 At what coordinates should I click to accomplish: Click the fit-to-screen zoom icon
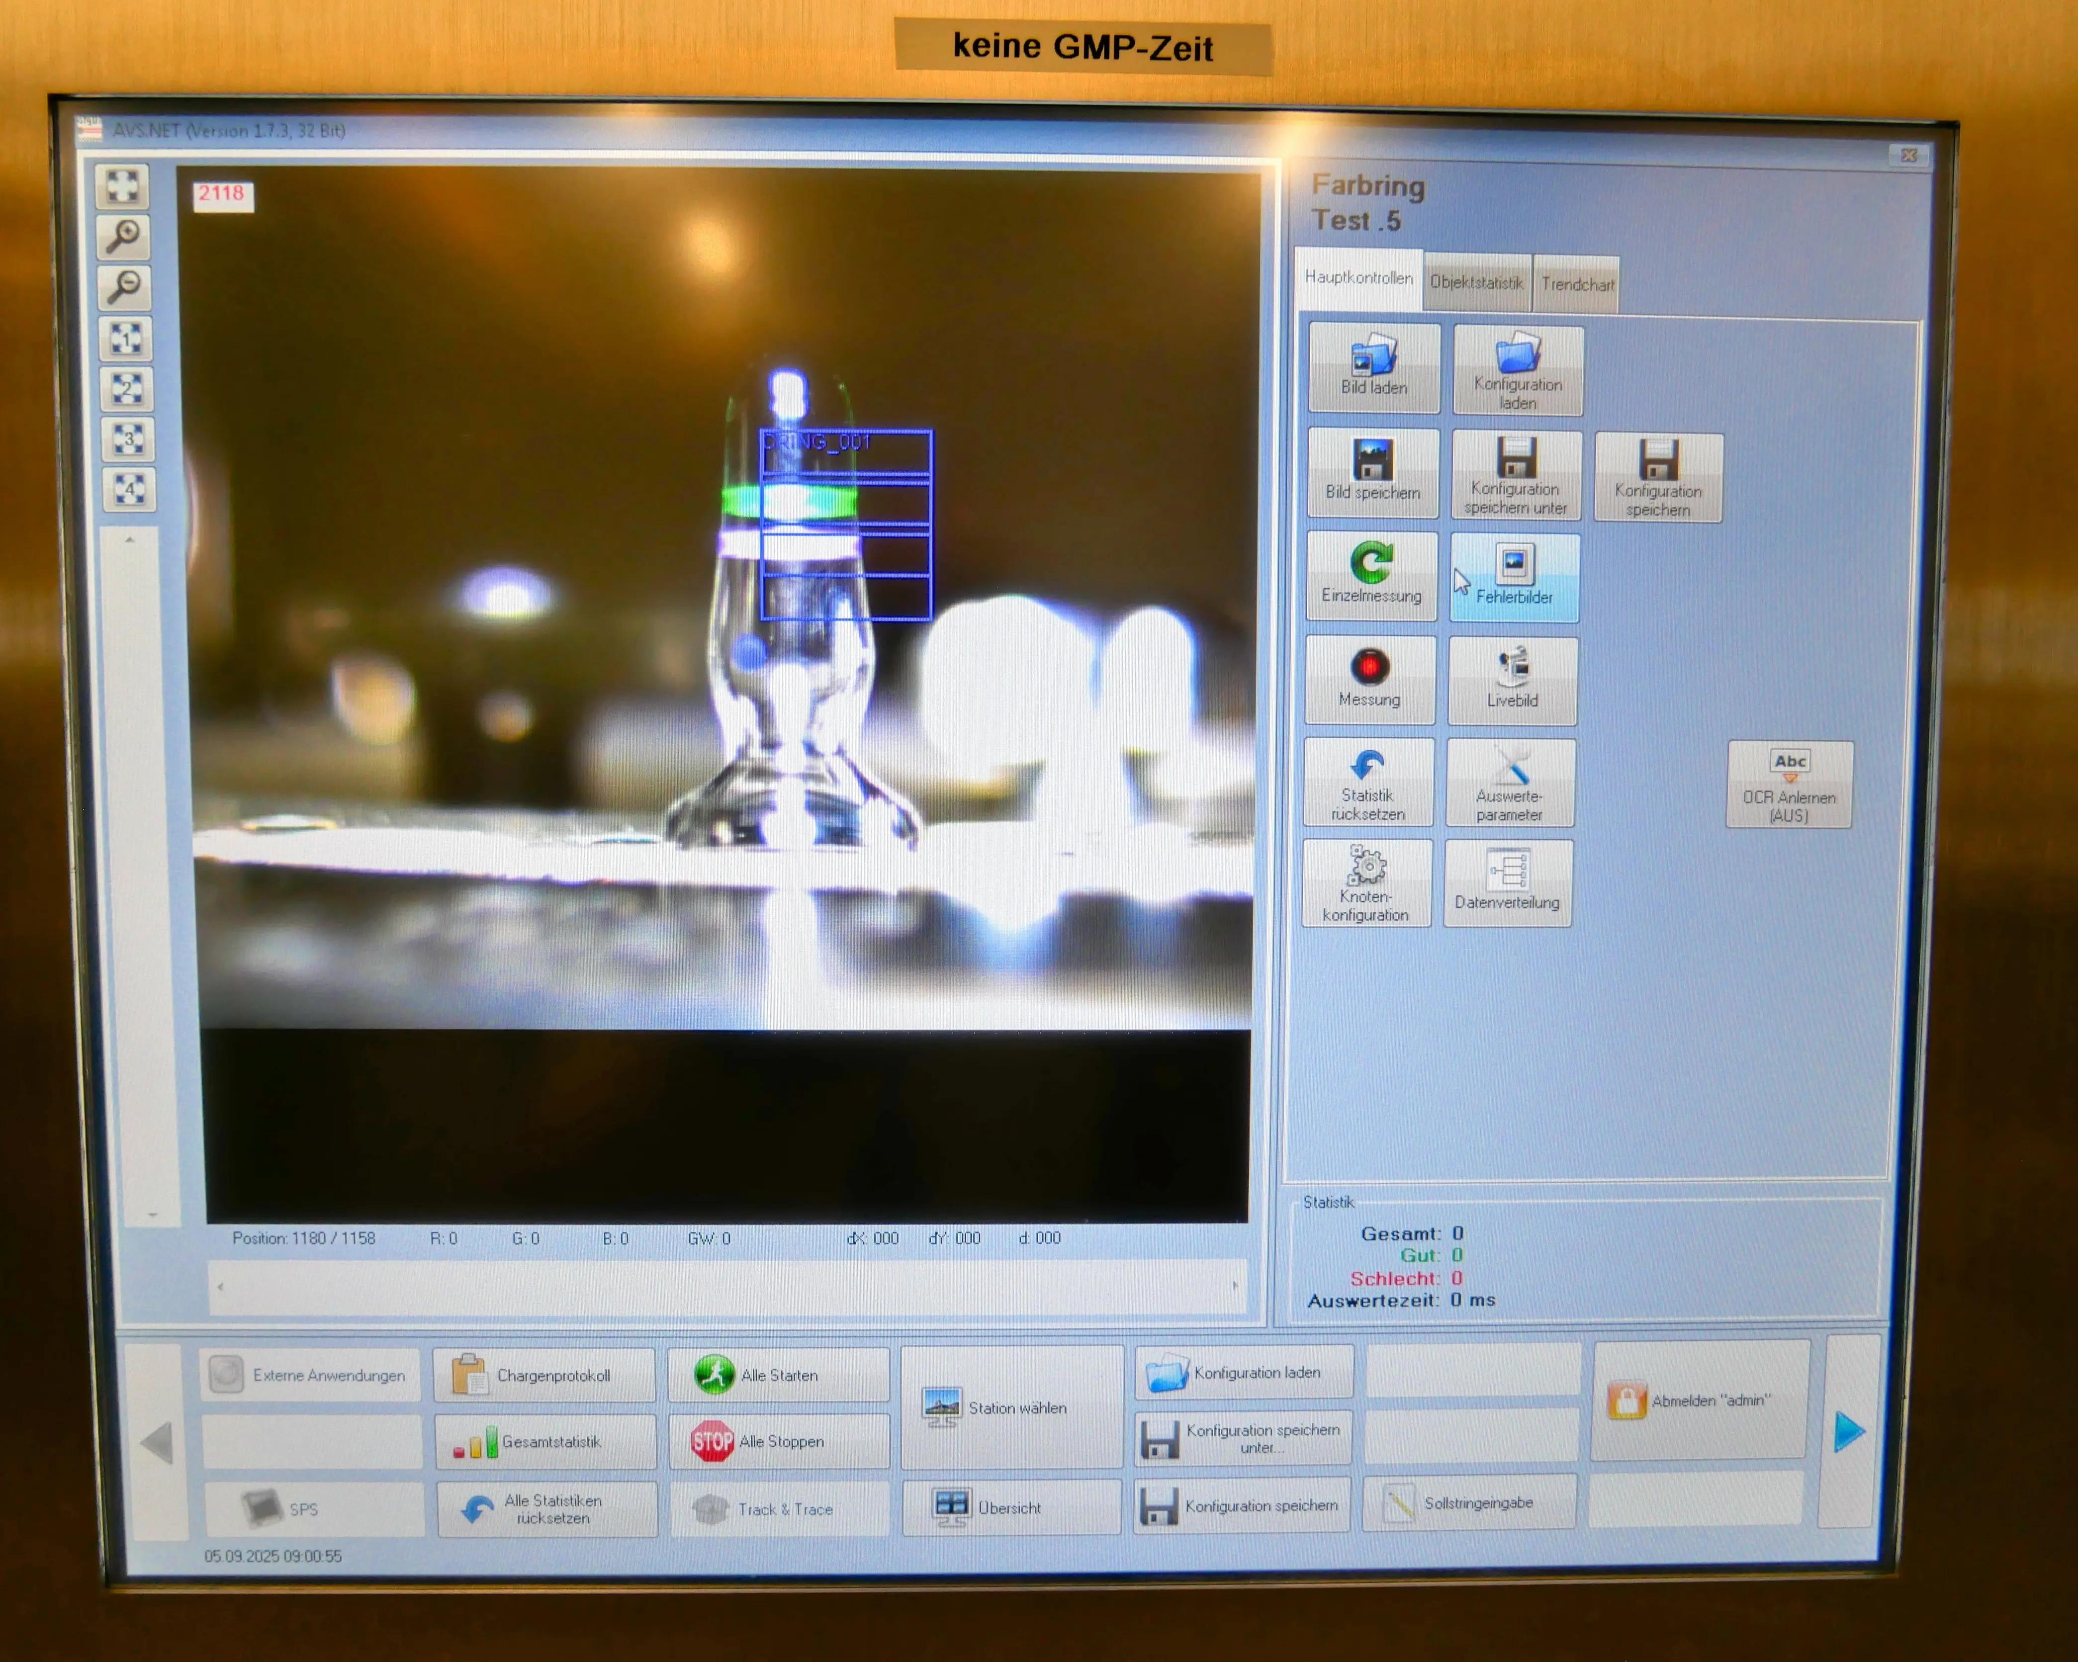(x=122, y=185)
